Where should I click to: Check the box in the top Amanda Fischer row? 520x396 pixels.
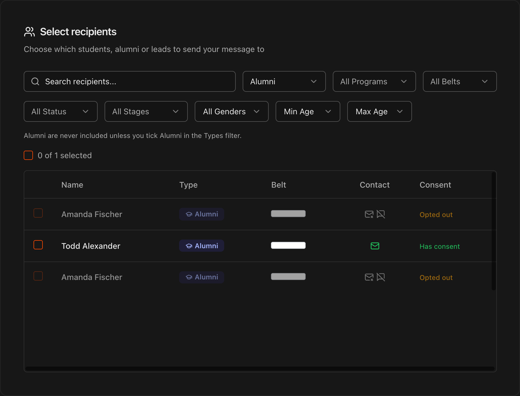38,213
